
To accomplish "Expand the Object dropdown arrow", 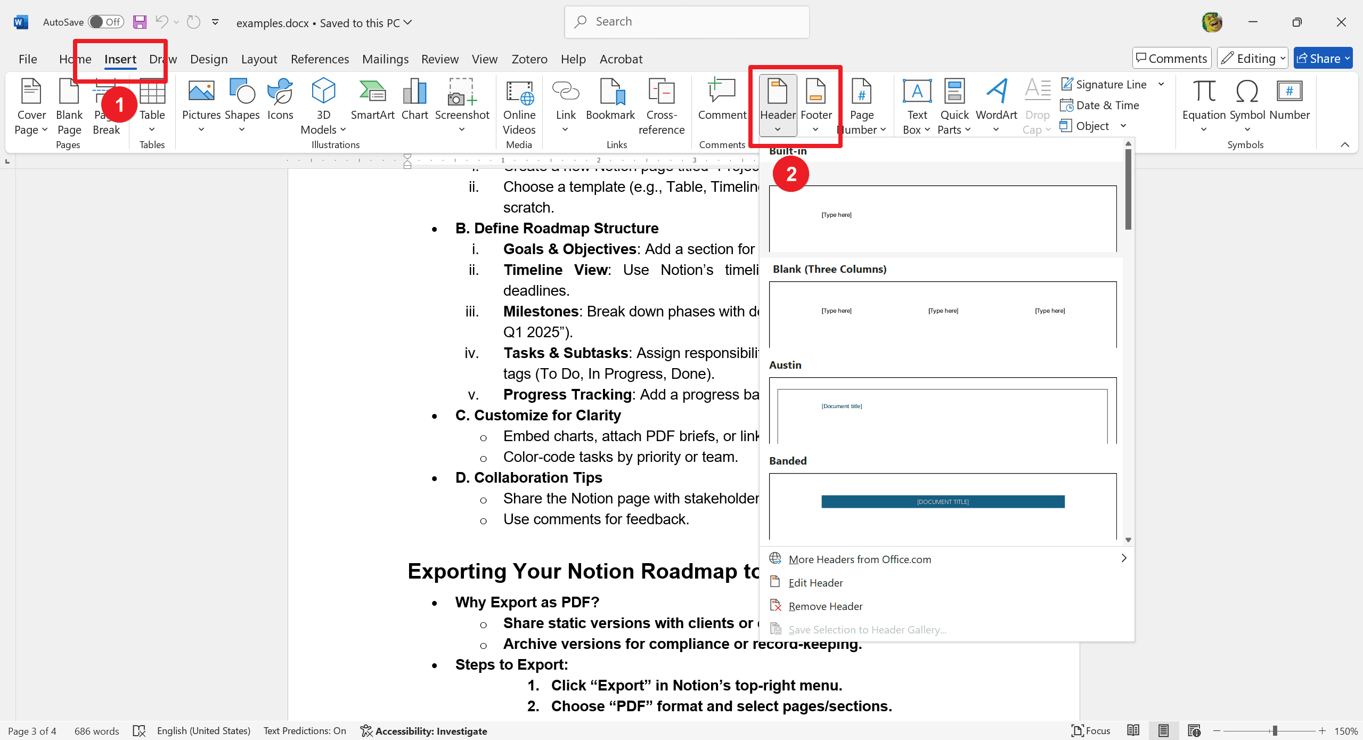I will [x=1123, y=126].
